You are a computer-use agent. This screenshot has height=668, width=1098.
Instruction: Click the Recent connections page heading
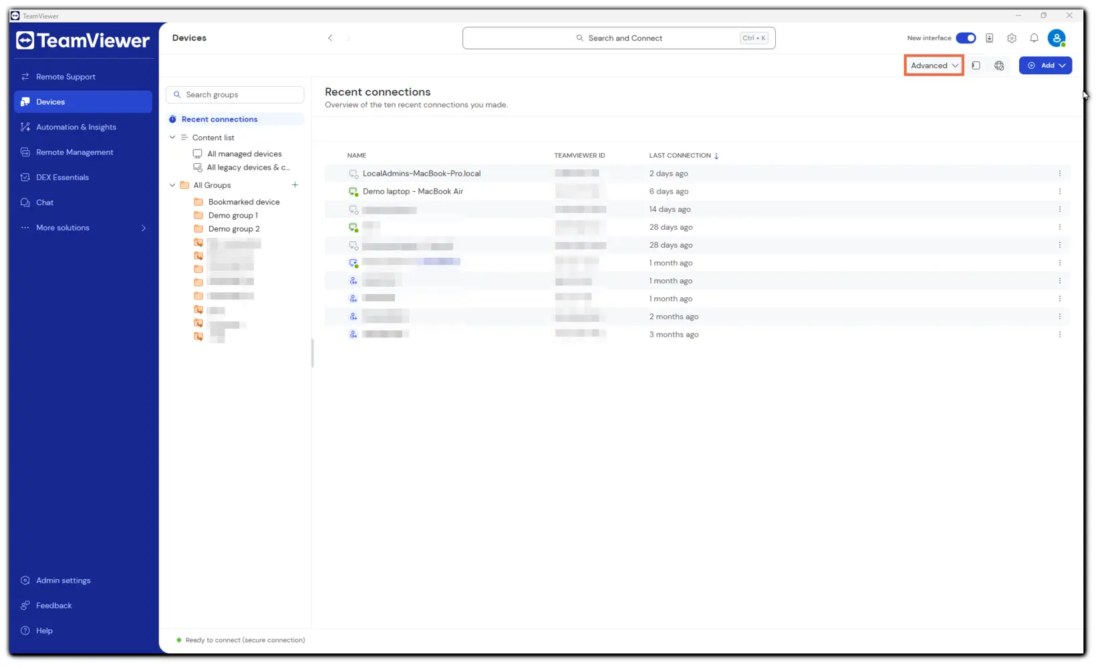click(x=378, y=92)
